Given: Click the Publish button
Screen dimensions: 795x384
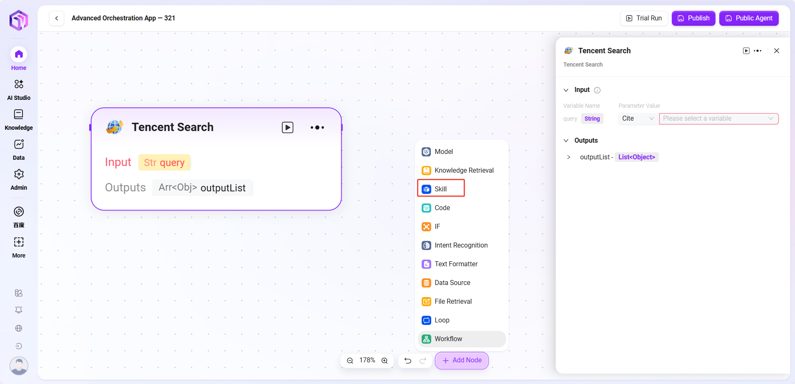Looking at the screenshot, I should 693,18.
